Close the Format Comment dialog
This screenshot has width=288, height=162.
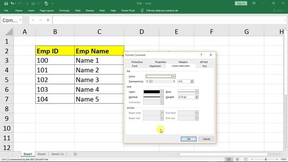pyautogui.click(x=211, y=55)
